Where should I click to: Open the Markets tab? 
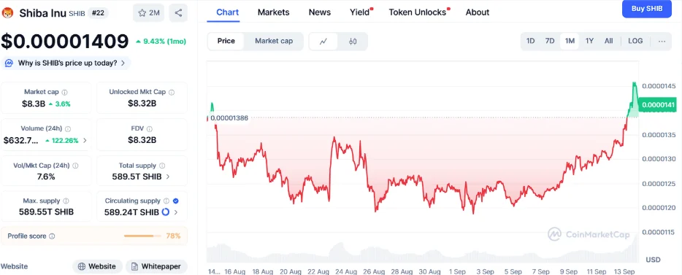tap(274, 12)
